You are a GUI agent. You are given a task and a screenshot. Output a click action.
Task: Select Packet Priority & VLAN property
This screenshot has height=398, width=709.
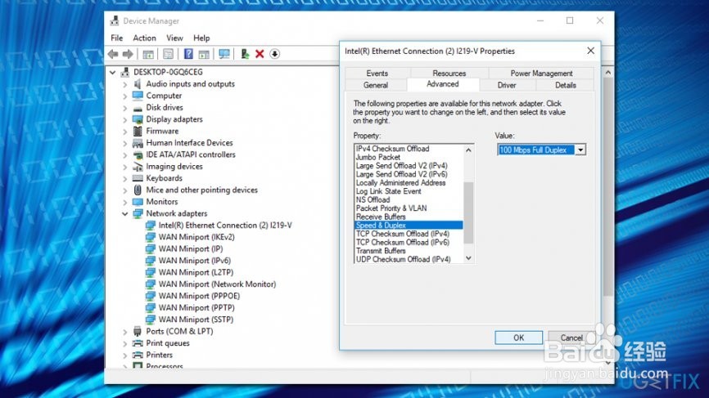tap(391, 208)
